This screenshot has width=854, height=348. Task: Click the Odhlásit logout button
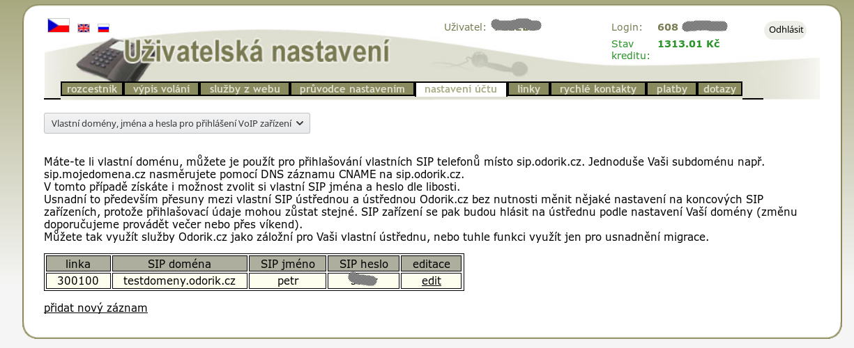pos(786,30)
